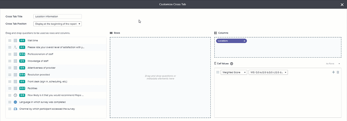Viewport: 347px width, 121px height.
Task: Close the Customize Cross Tab dialog
Action: pos(342,5)
